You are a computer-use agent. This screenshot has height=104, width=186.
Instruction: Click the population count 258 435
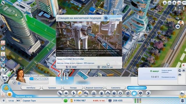click(x=117, y=101)
